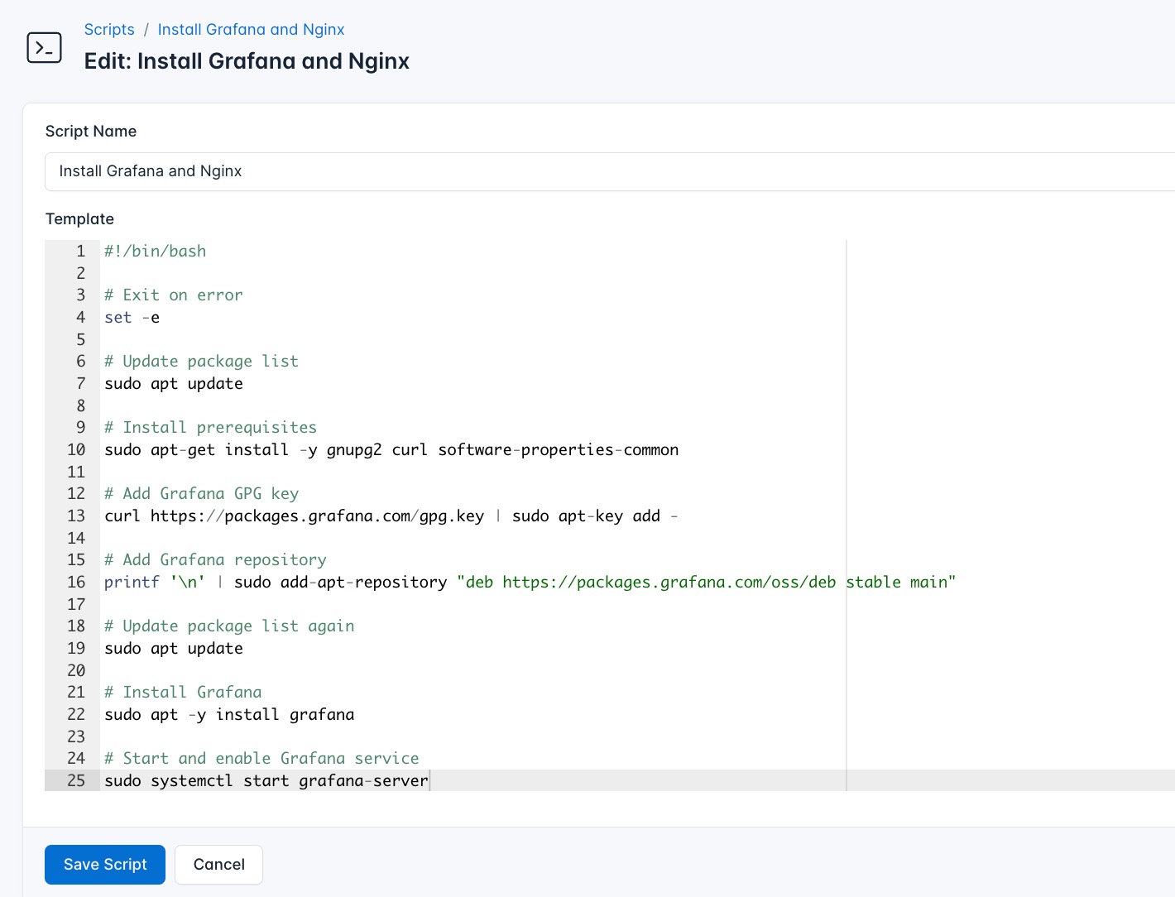Click 'sudo apt update' on line 7

point(173,383)
